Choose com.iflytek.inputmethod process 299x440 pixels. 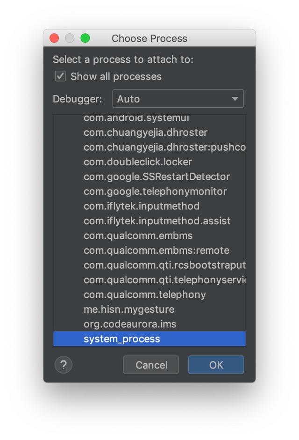coord(149,206)
